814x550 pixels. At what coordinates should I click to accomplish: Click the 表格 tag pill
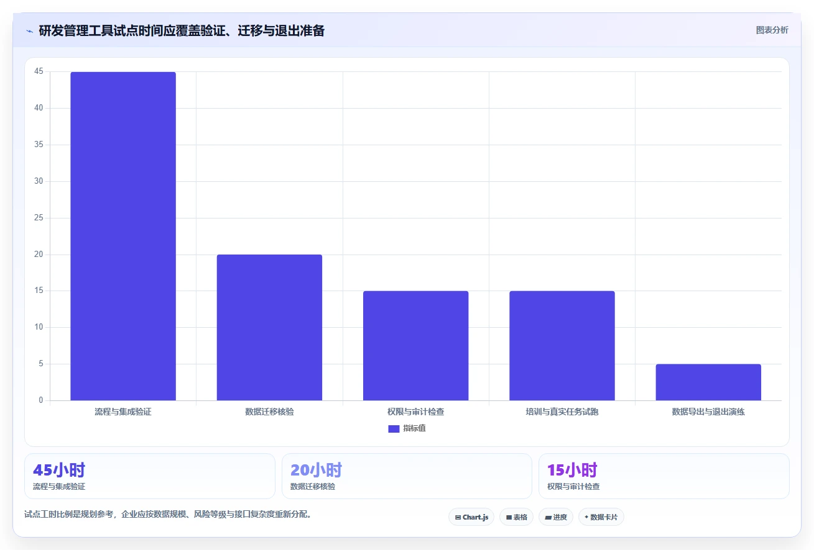(516, 517)
